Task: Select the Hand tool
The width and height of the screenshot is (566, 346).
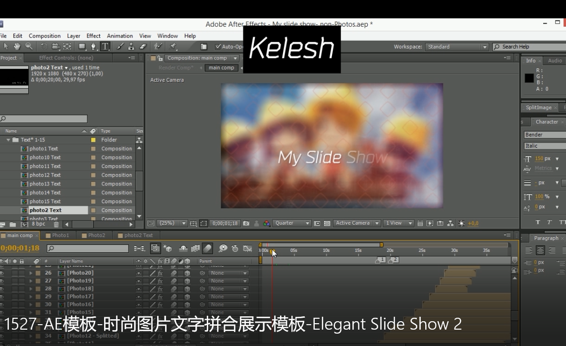Action: tap(17, 46)
